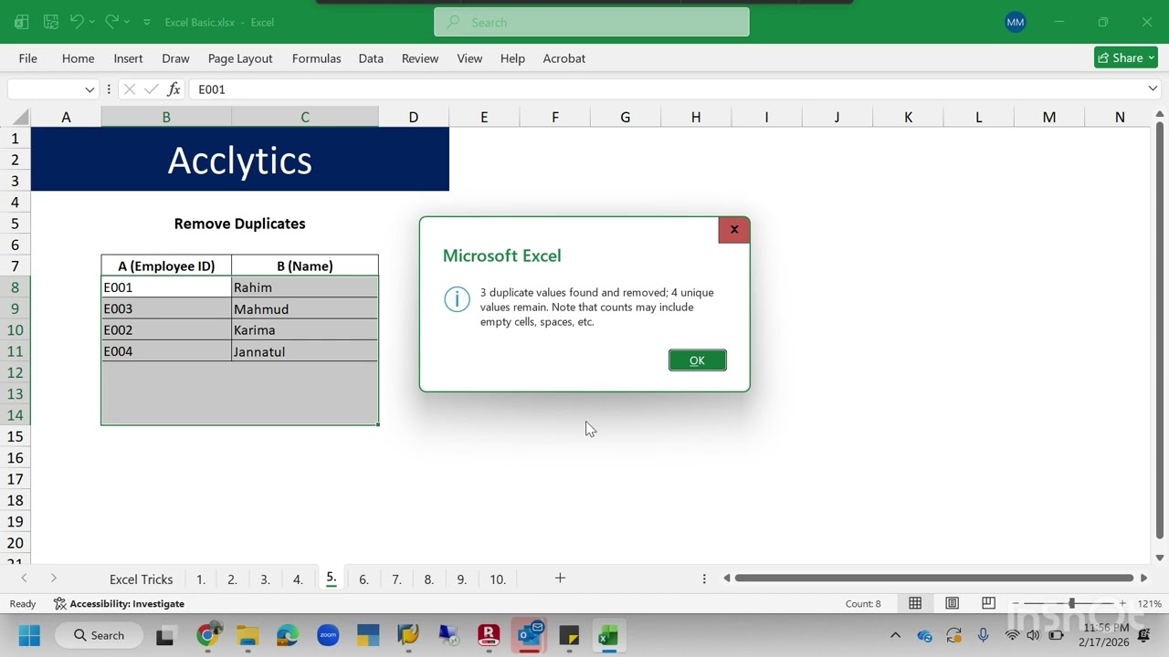Screen dimensions: 1169x657
Task: Select column F header
Action: [554, 117]
